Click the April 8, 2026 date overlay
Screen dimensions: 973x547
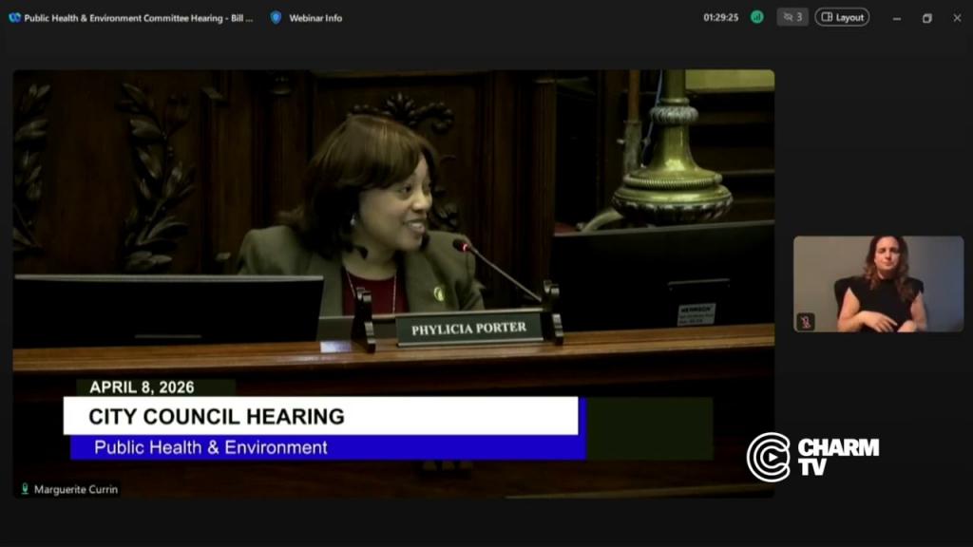pyautogui.click(x=143, y=387)
